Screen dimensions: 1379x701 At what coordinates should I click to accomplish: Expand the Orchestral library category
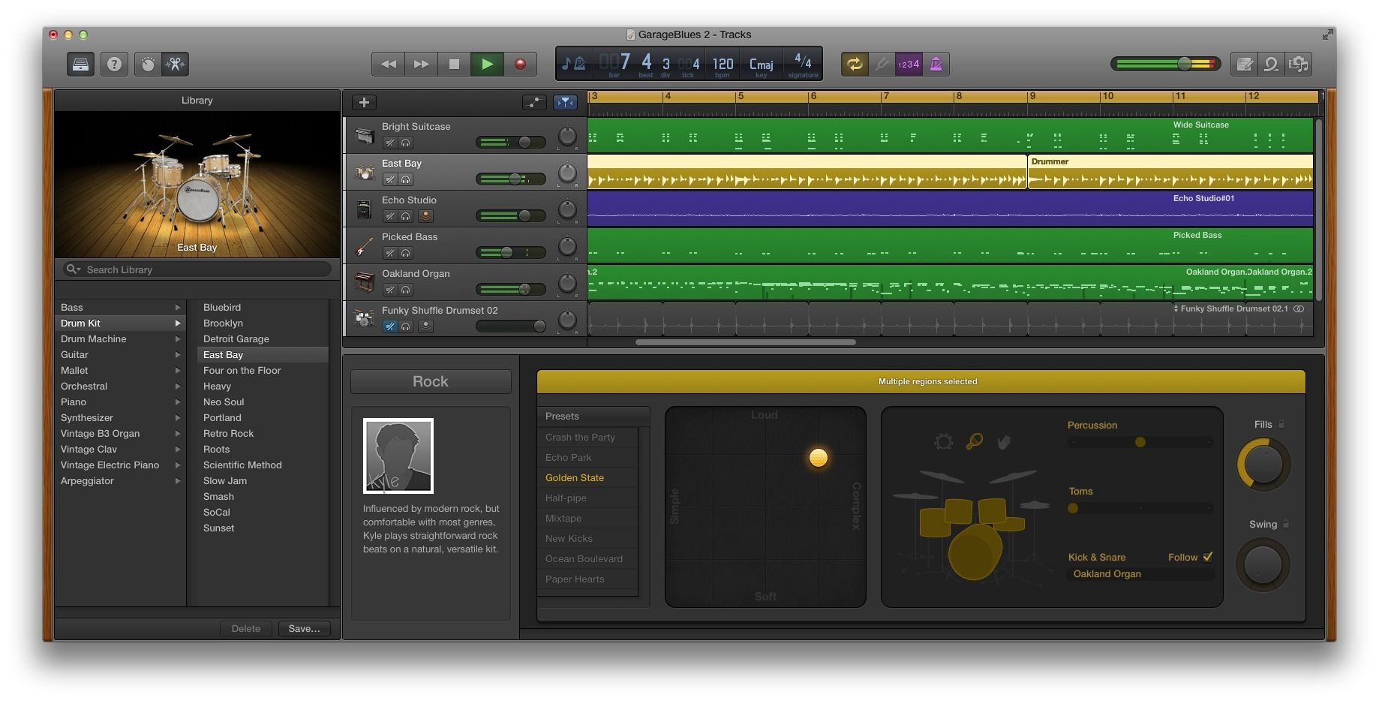[178, 387]
